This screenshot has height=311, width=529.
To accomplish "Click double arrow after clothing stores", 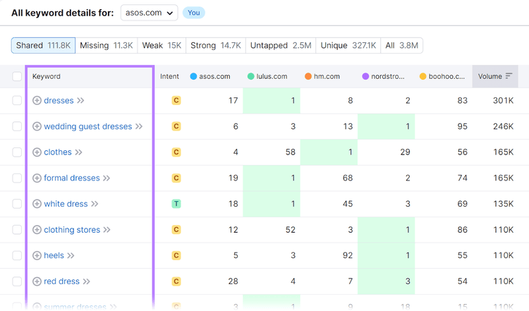I will pyautogui.click(x=107, y=230).
